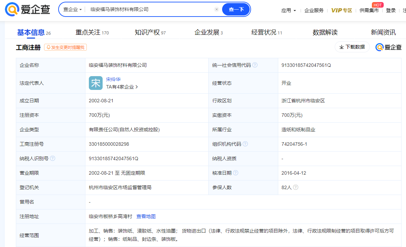The width and height of the screenshot is (406, 247).
Task: Switch to the 知识产权 tab
Action: (x=150, y=32)
